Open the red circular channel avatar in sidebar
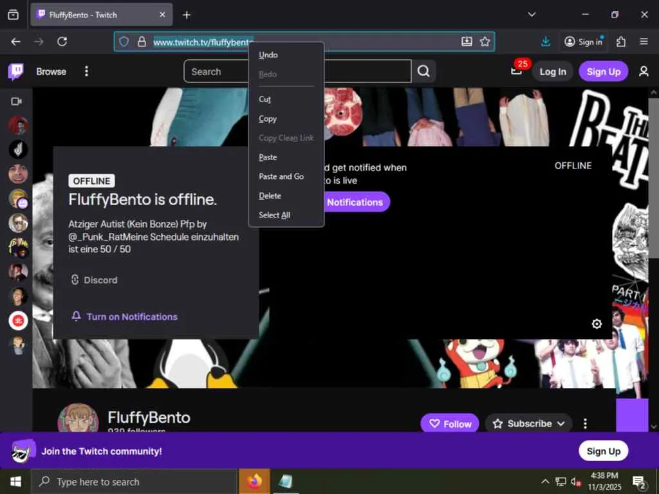 pyautogui.click(x=18, y=320)
